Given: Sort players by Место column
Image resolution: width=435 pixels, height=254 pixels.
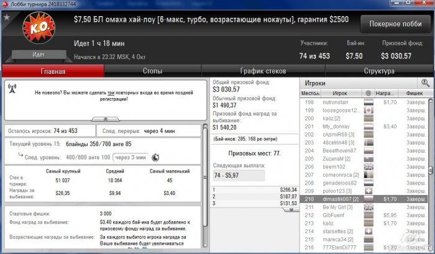Looking at the screenshot, I should 310,93.
